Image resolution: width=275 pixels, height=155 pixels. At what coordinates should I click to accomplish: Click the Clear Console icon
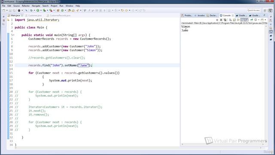coord(230,20)
